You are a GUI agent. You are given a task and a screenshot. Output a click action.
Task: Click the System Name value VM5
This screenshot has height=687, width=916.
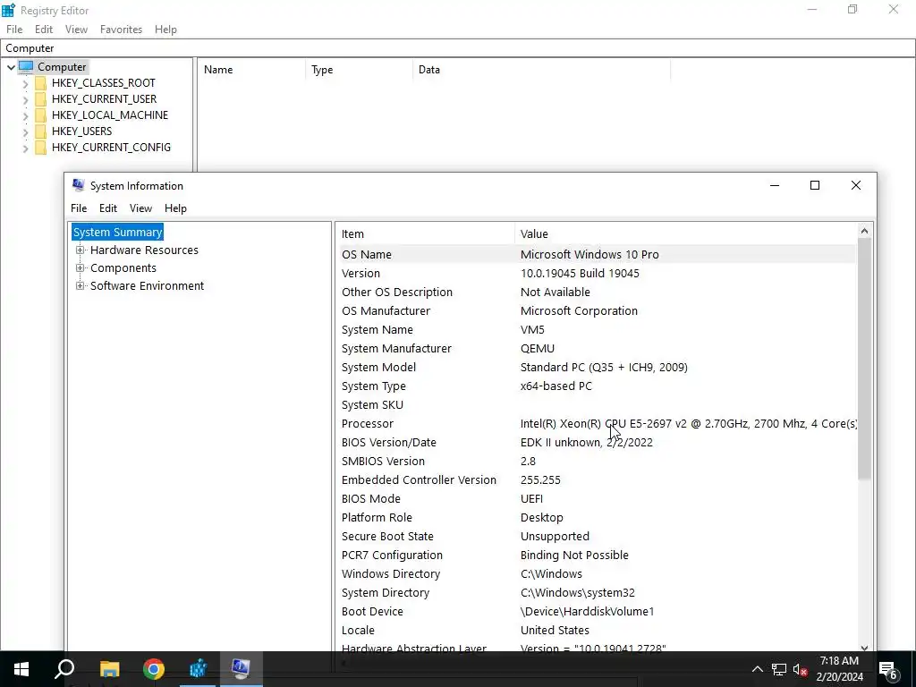(532, 329)
